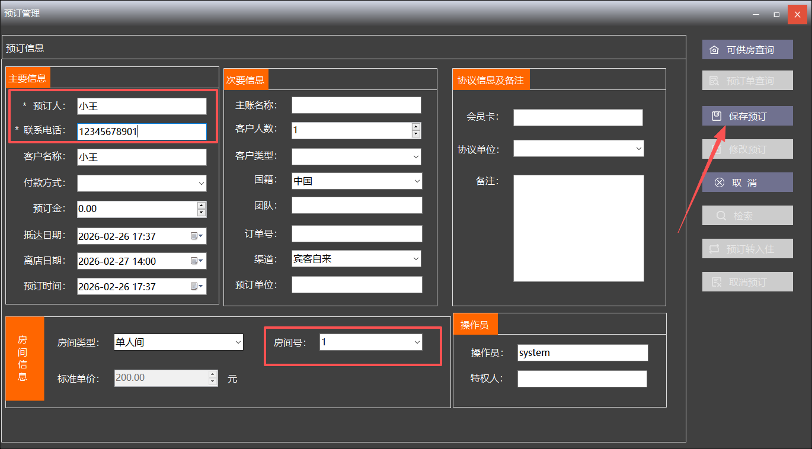Click the 预订单查询 button
This screenshot has height=449, width=812.
coord(747,81)
